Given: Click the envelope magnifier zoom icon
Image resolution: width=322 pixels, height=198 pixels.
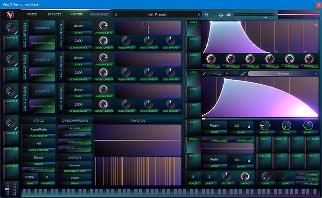Looking at the screenshot, I should [x=315, y=24].
